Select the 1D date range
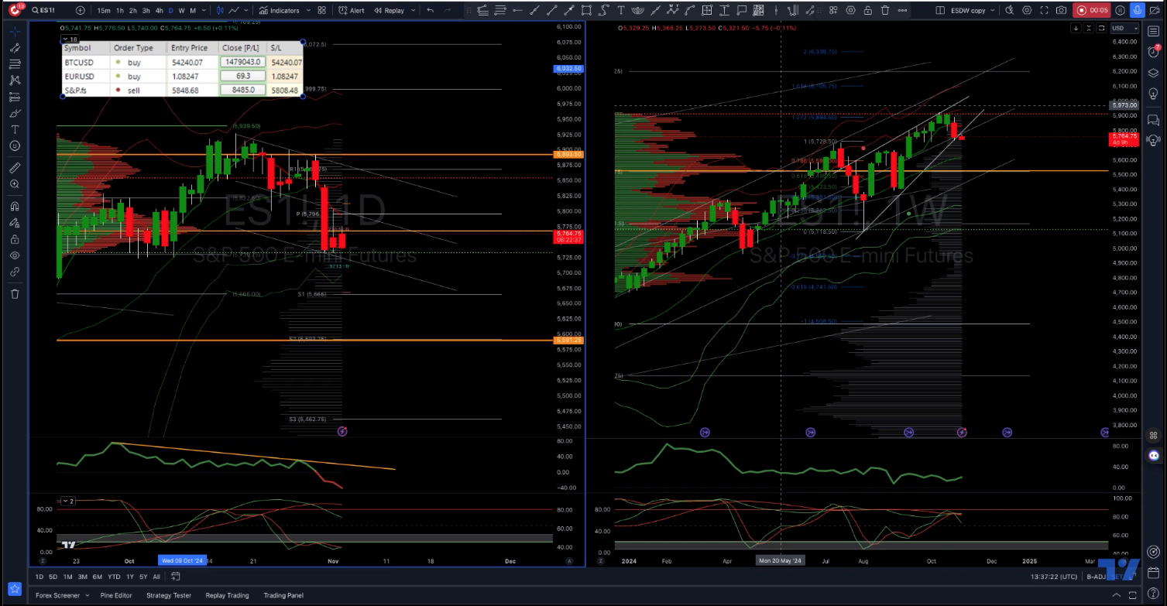Screen dimensions: 1167x606 coord(39,577)
